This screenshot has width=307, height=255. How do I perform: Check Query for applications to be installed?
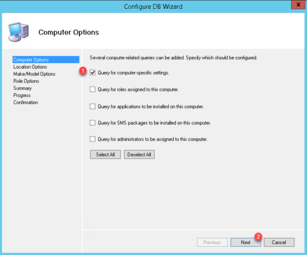tap(92, 106)
